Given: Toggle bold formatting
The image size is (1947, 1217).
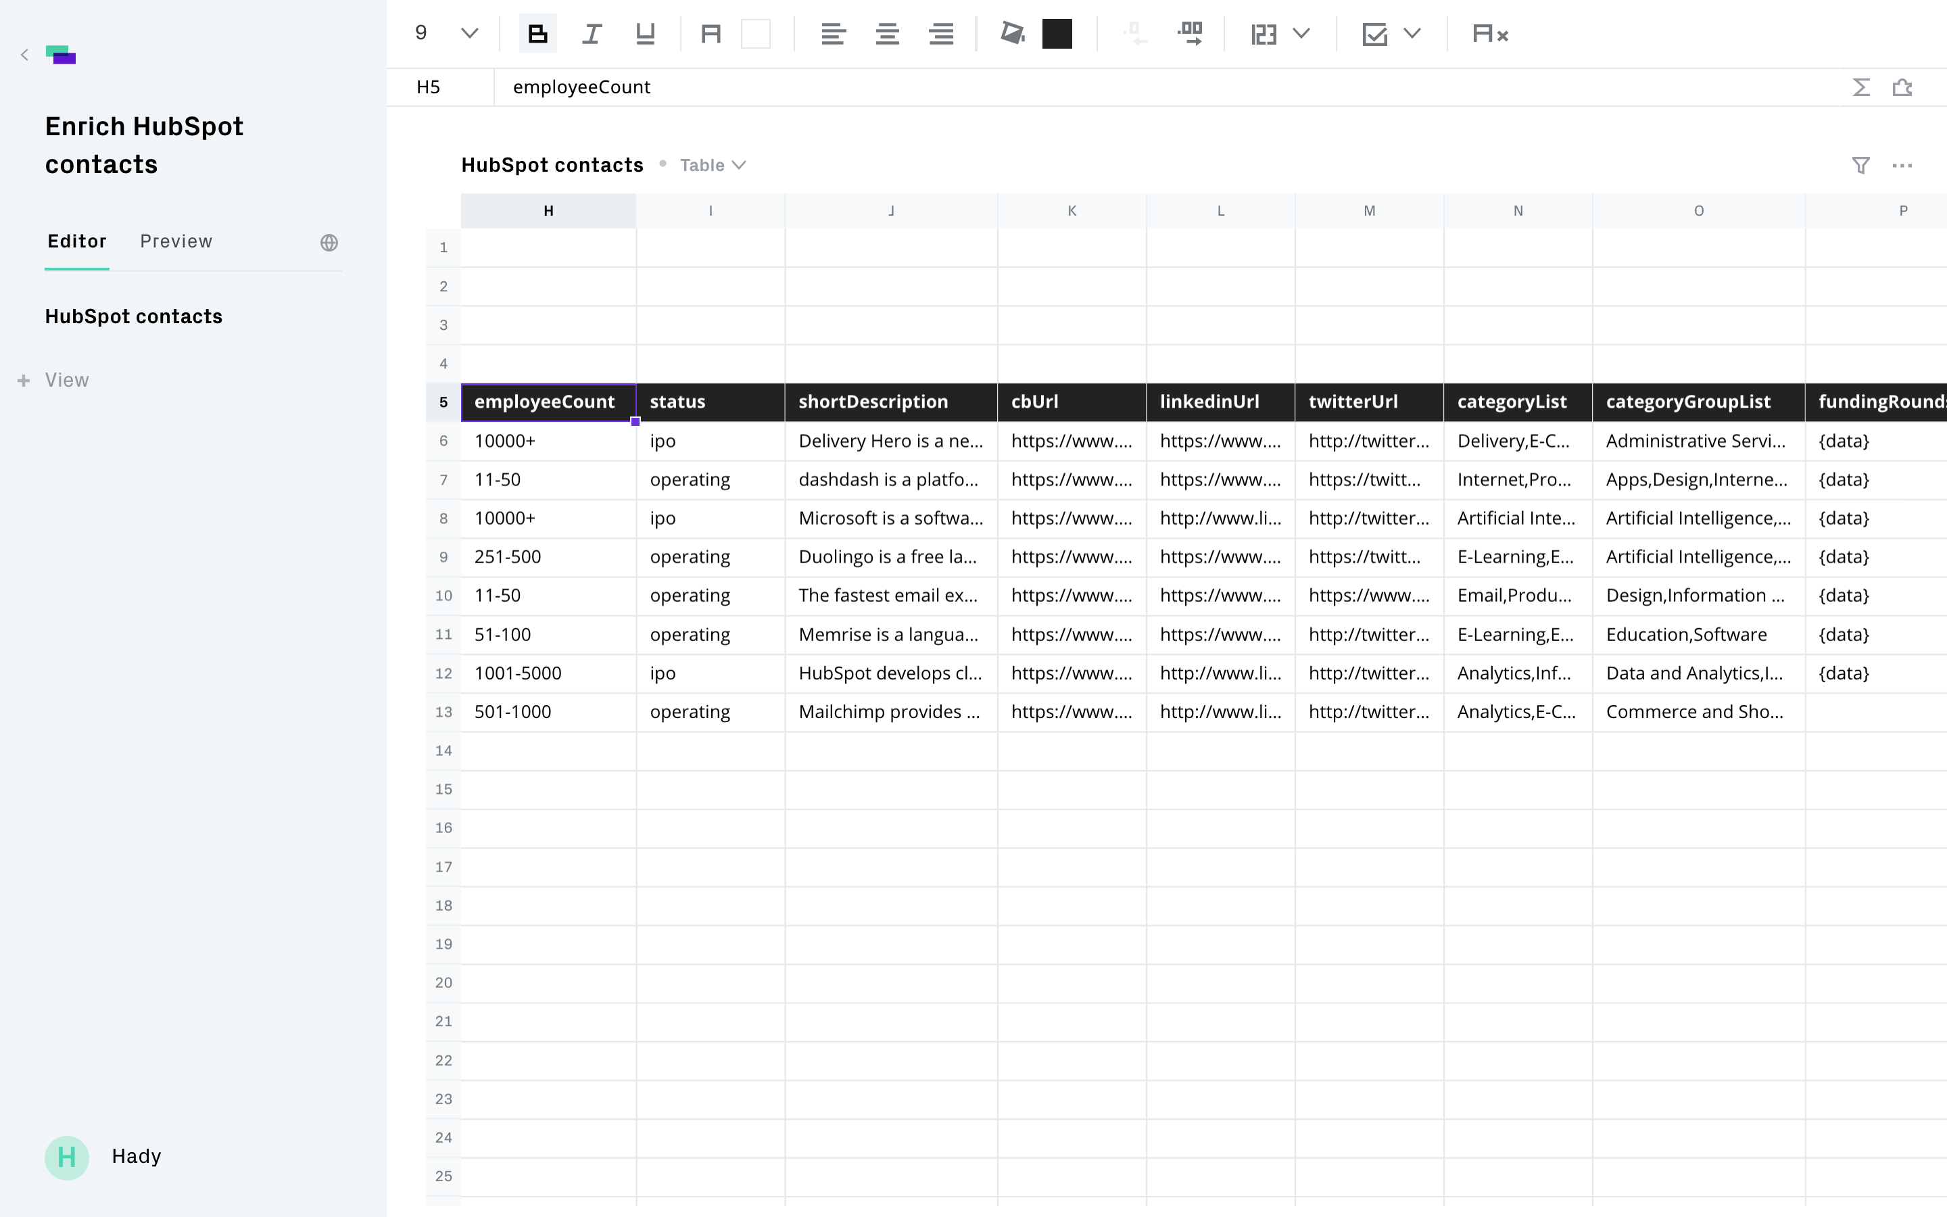Looking at the screenshot, I should [537, 34].
